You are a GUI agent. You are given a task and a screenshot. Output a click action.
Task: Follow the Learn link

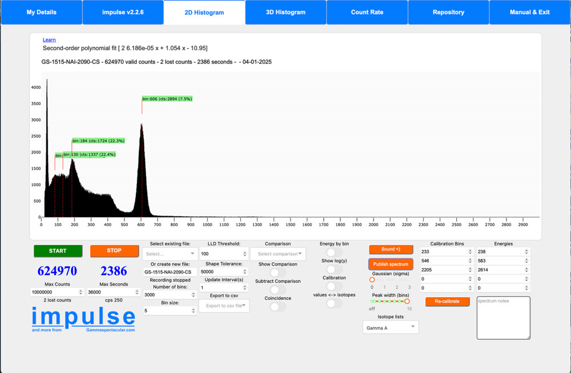coord(49,40)
